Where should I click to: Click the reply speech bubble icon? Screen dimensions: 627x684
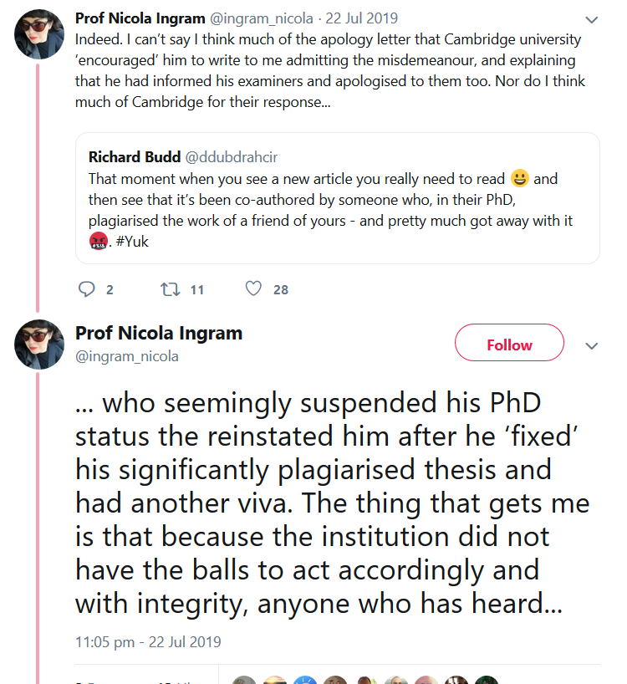pos(86,289)
